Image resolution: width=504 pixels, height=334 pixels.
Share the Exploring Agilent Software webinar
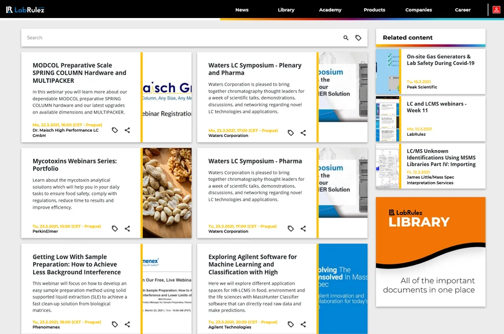pyautogui.click(x=302, y=324)
